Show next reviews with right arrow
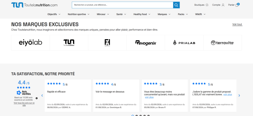253x116 pixels. pyautogui.click(x=239, y=95)
